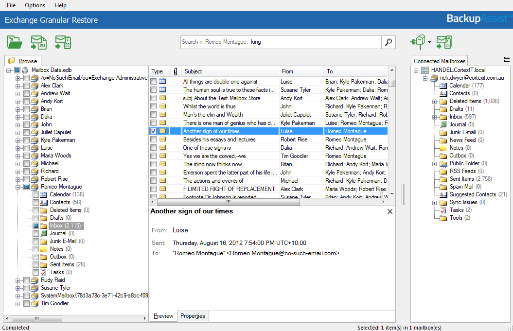Image resolution: width=513 pixels, height=331 pixels.
Task: Click the export to PST icon
Action: point(39,42)
